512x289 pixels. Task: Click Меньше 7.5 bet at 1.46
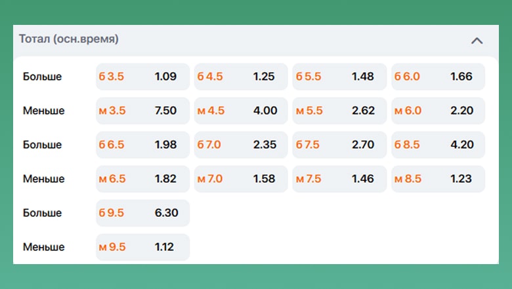point(339,179)
